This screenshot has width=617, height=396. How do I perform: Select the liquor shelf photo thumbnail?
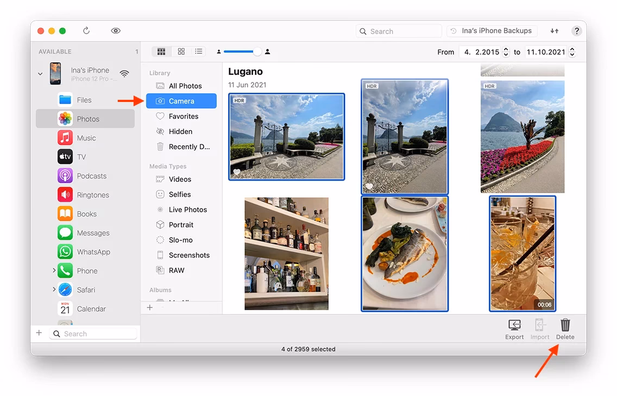click(x=286, y=253)
